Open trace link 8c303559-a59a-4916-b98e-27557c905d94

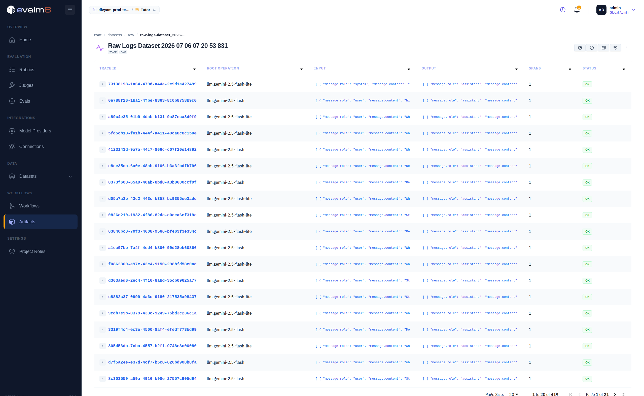pos(152,379)
